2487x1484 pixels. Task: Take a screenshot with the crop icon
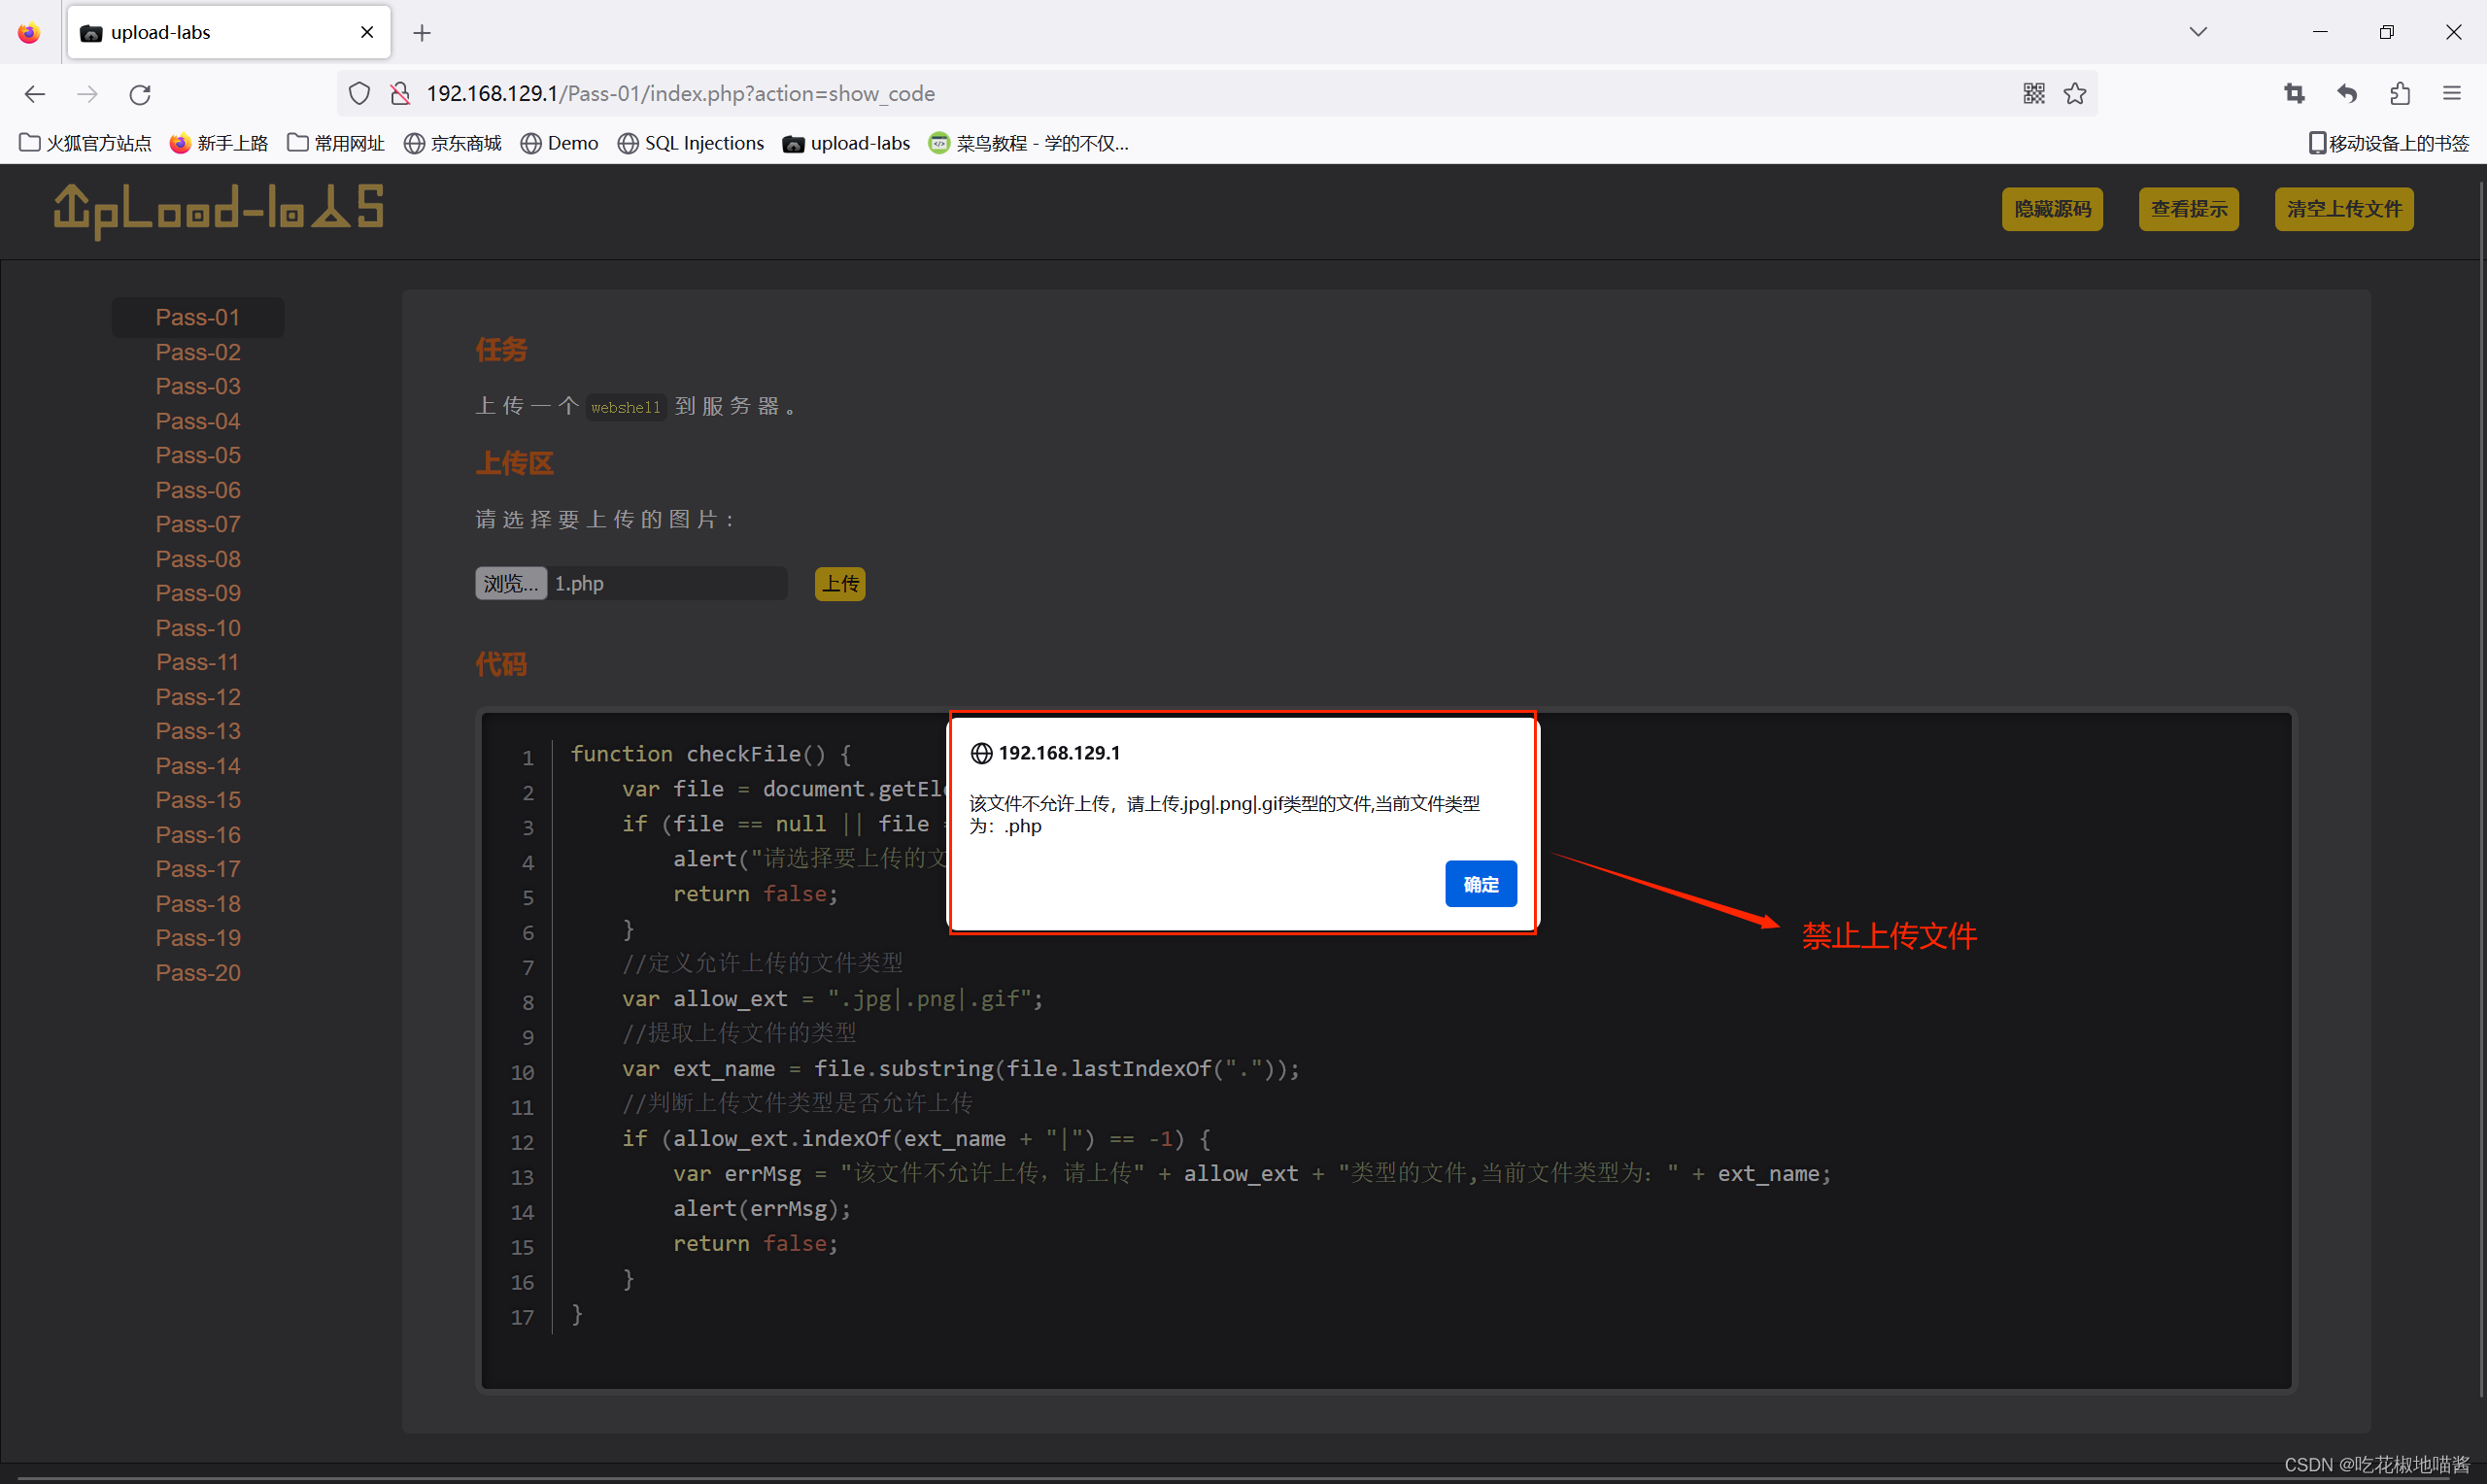tap(2294, 93)
